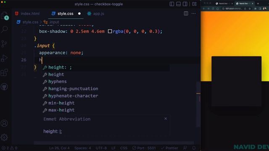This screenshot has width=269, height=151.
Task: Click 'Port : 5501' Live Server status
Action: (144, 148)
